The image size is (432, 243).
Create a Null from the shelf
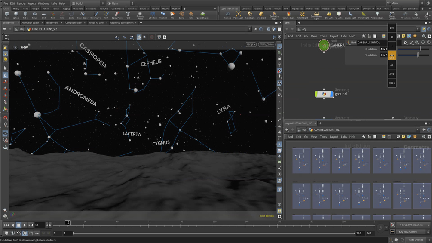point(52,15)
